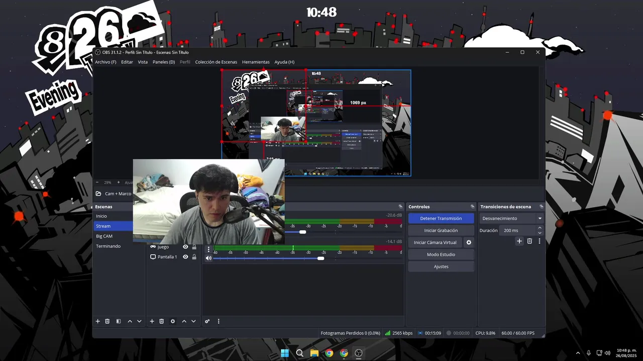Open source properties gear icon
Screen dimensions: 643x361
[173, 321]
